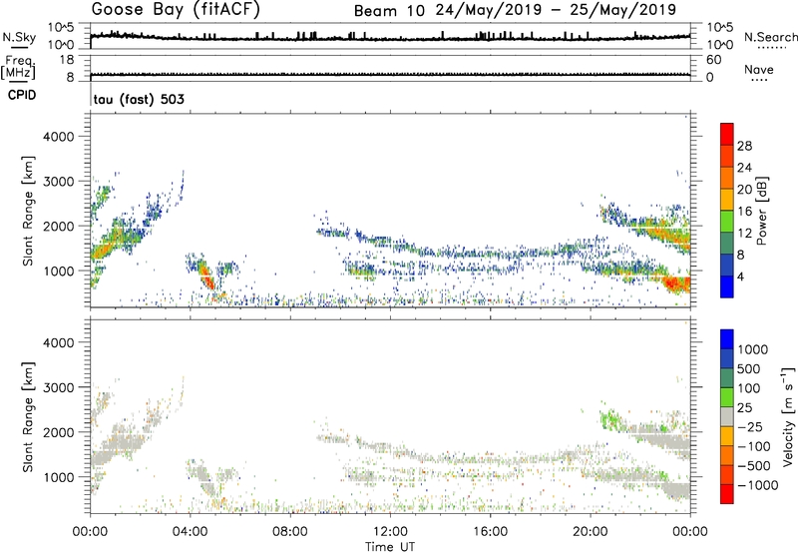The image size is (798, 553).
Task: Click the "60" tick on the Nave axis
Action: coord(713,60)
